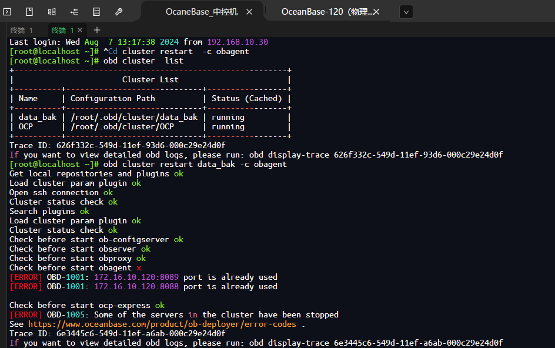This screenshot has width=555, height=348.
Task: Click the address 172.16.10.120:8089
Action: tap(136, 277)
